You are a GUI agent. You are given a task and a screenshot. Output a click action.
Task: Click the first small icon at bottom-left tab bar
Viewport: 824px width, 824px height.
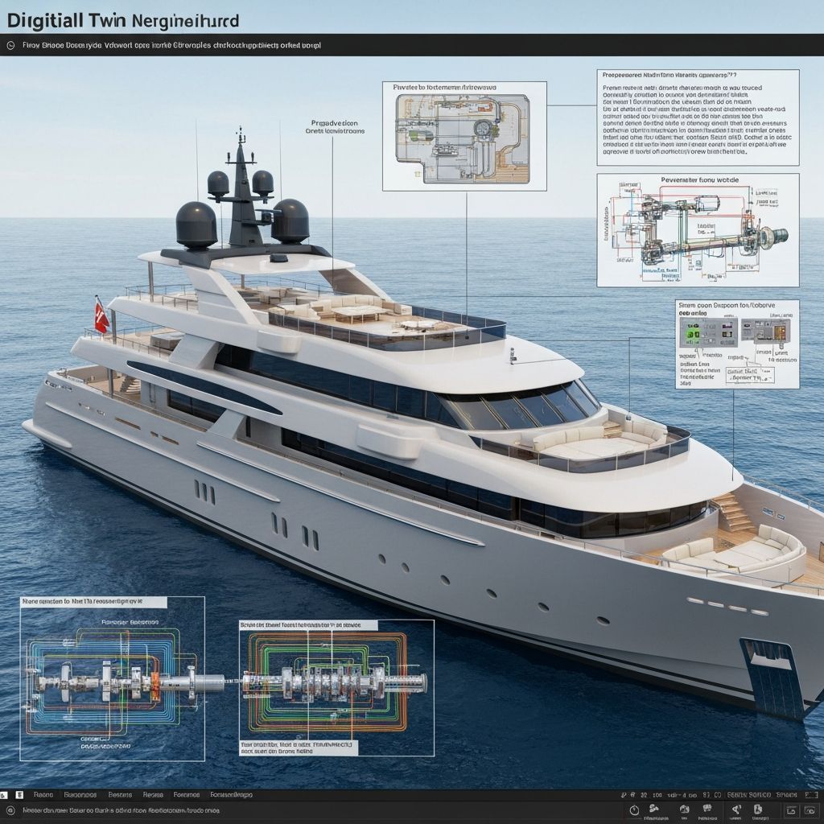tap(4, 794)
